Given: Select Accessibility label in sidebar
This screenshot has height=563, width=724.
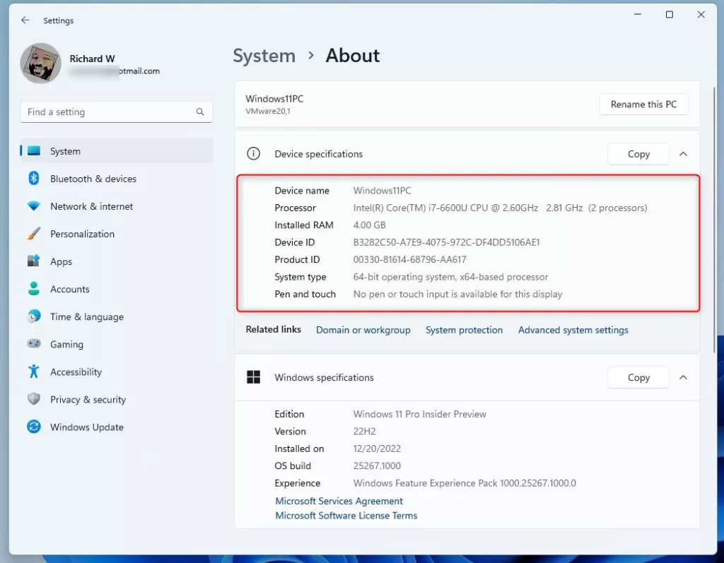Looking at the screenshot, I should pyautogui.click(x=76, y=372).
